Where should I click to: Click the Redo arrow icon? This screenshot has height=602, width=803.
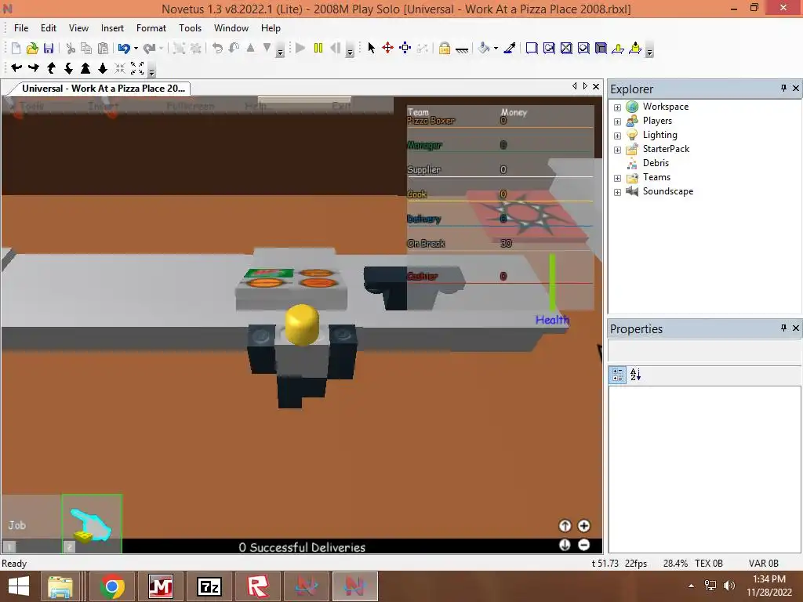[x=149, y=48]
